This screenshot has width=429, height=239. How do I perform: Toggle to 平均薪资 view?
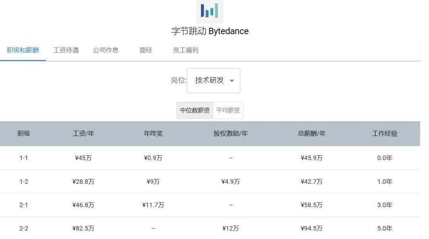[228, 111]
